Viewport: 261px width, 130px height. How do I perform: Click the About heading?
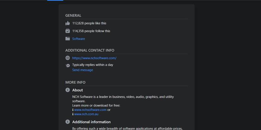(x=78, y=90)
